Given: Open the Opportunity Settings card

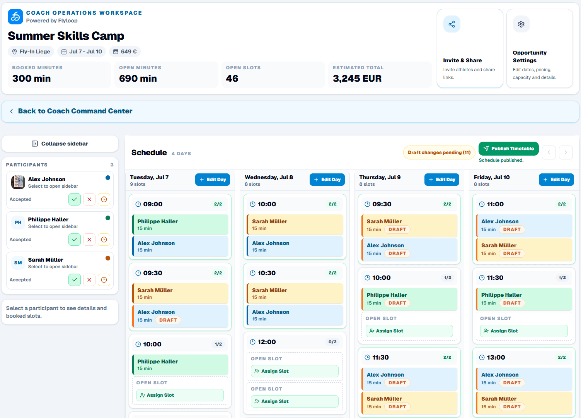Looking at the screenshot, I should [539, 48].
